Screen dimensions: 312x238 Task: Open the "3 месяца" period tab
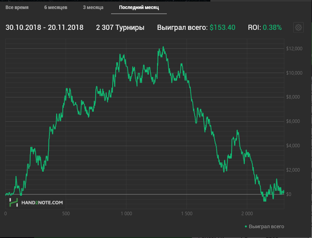[93, 8]
